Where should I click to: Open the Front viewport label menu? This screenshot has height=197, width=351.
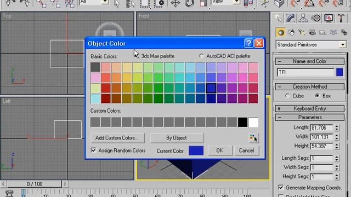tap(144, 16)
